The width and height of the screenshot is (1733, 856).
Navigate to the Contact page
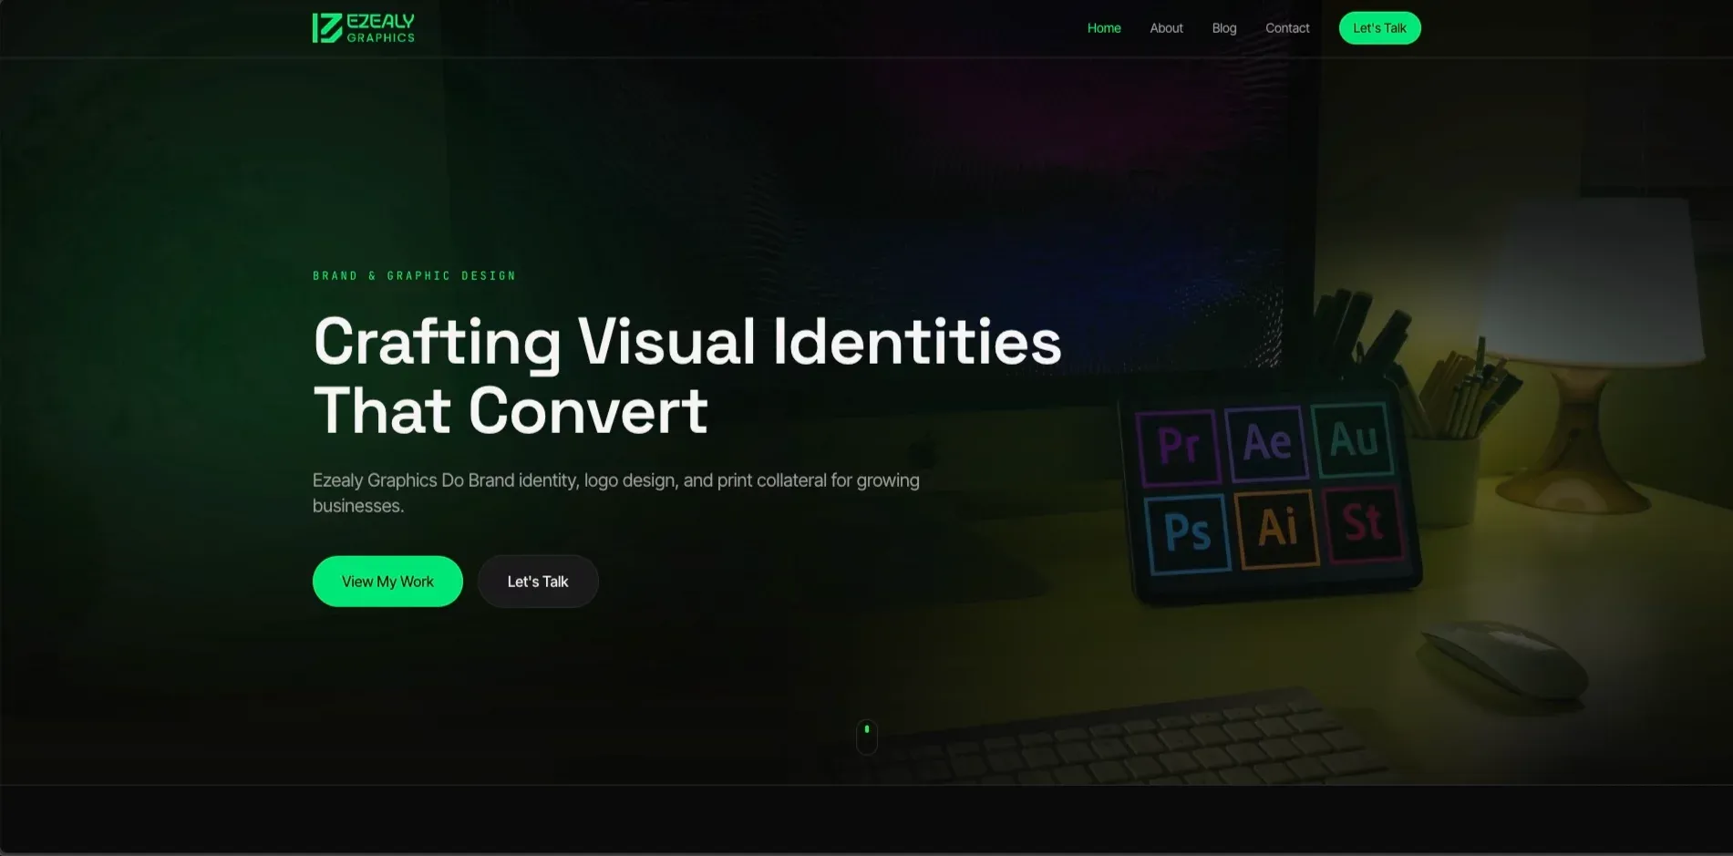pos(1287,28)
